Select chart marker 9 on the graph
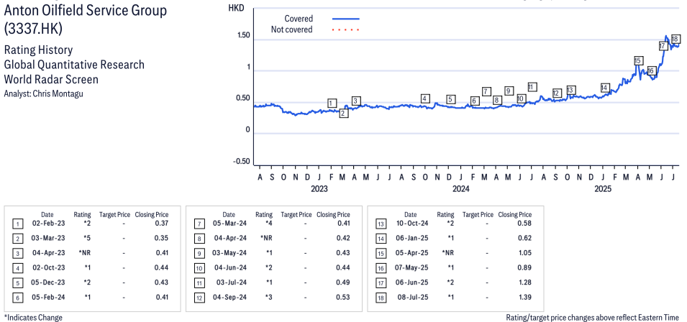687x322 pixels. click(509, 91)
